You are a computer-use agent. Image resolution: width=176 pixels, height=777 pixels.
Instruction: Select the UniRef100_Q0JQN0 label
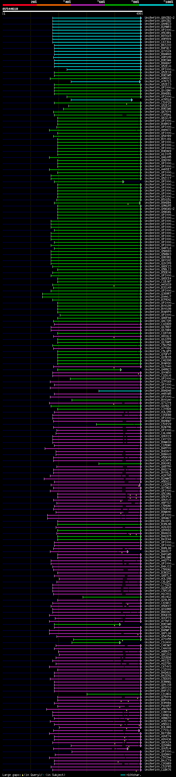[158, 90]
